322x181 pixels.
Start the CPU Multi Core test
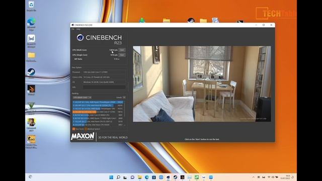pyautogui.click(x=122, y=50)
